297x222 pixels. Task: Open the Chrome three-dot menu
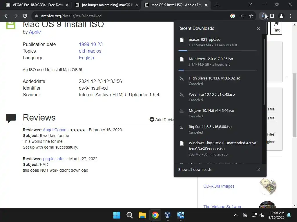291,16
